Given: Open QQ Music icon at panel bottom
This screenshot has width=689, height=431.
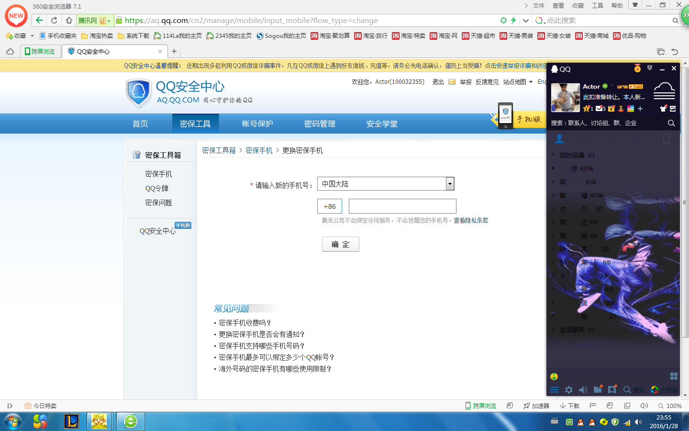Looking at the screenshot, I should pos(554,376).
